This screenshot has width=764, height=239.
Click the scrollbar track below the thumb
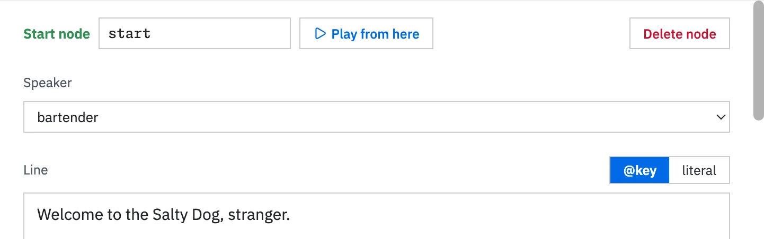coord(758,180)
